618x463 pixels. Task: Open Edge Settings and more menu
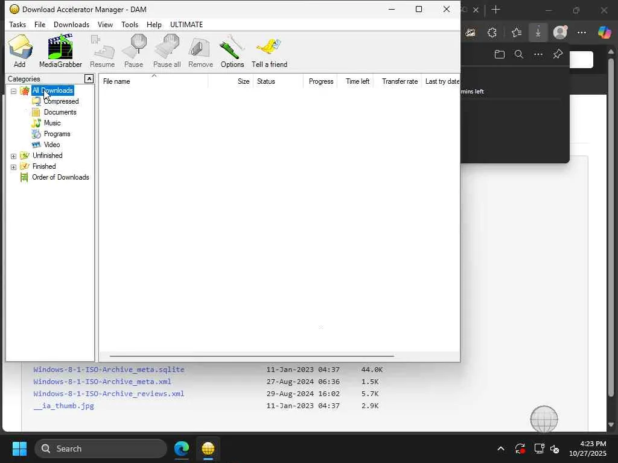coord(582,33)
